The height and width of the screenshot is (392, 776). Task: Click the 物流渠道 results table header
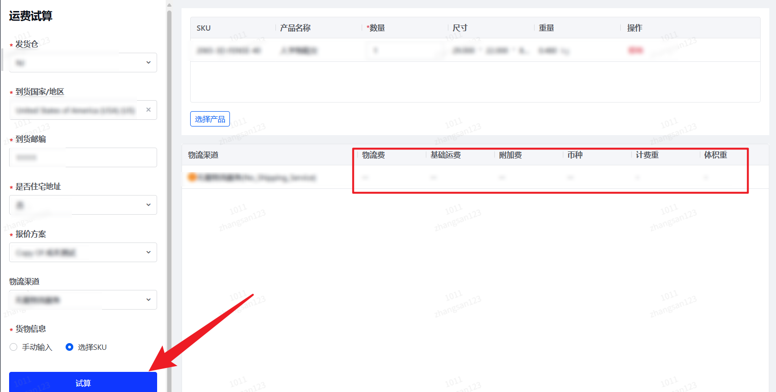(x=203, y=155)
